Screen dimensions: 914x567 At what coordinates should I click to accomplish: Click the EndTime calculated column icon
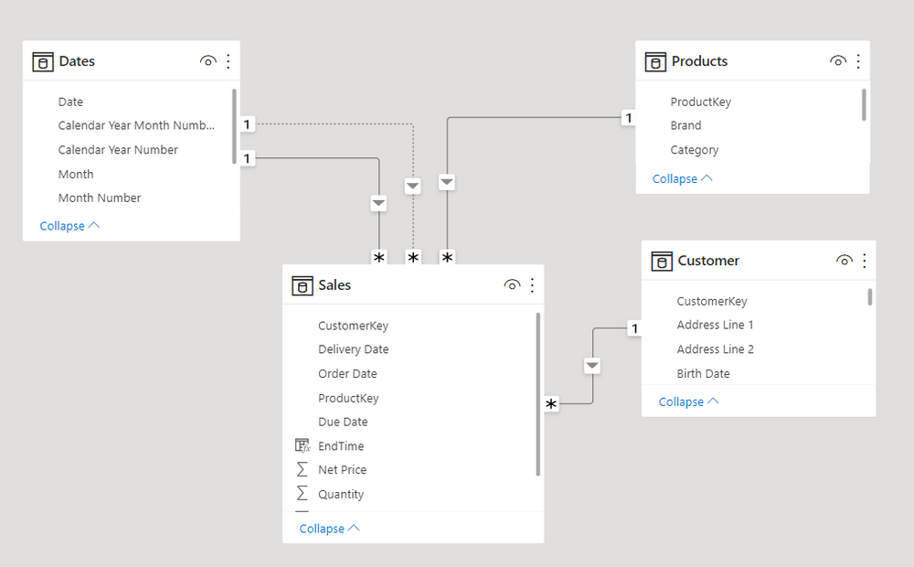pos(303,446)
